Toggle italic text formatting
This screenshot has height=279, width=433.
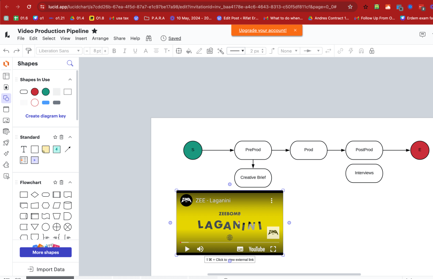124,51
